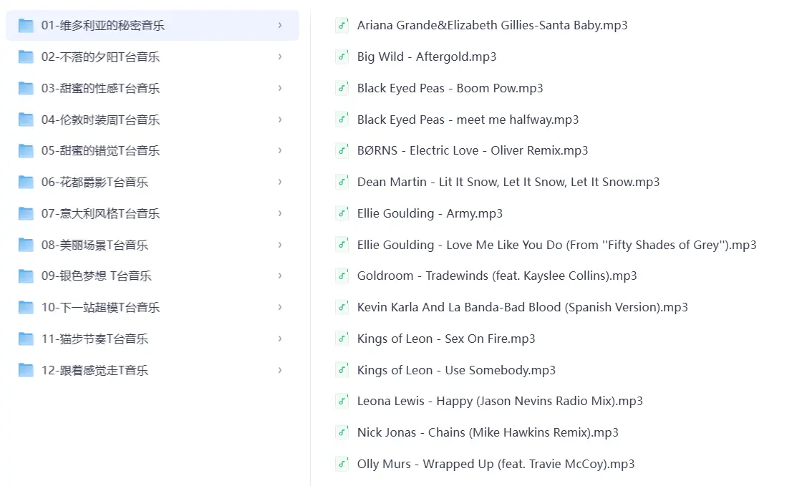The image size is (797, 486).
Task: Select file name Goldroom - Tradewinds (feat. Kayslee Collins).mp3
Action: [497, 276]
